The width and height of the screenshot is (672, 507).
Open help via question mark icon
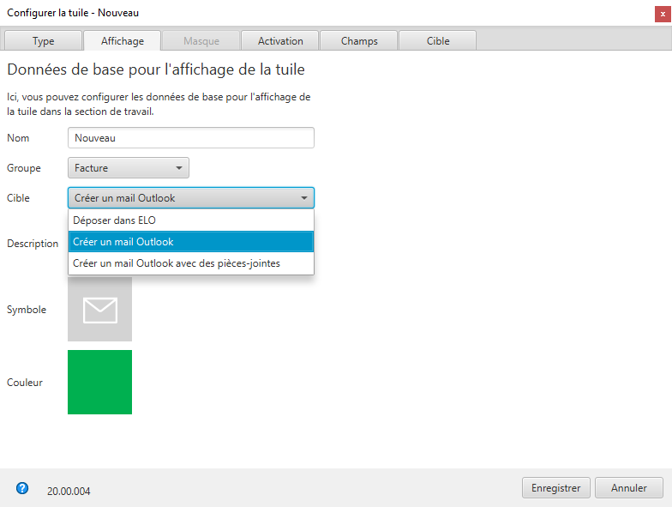(22, 488)
